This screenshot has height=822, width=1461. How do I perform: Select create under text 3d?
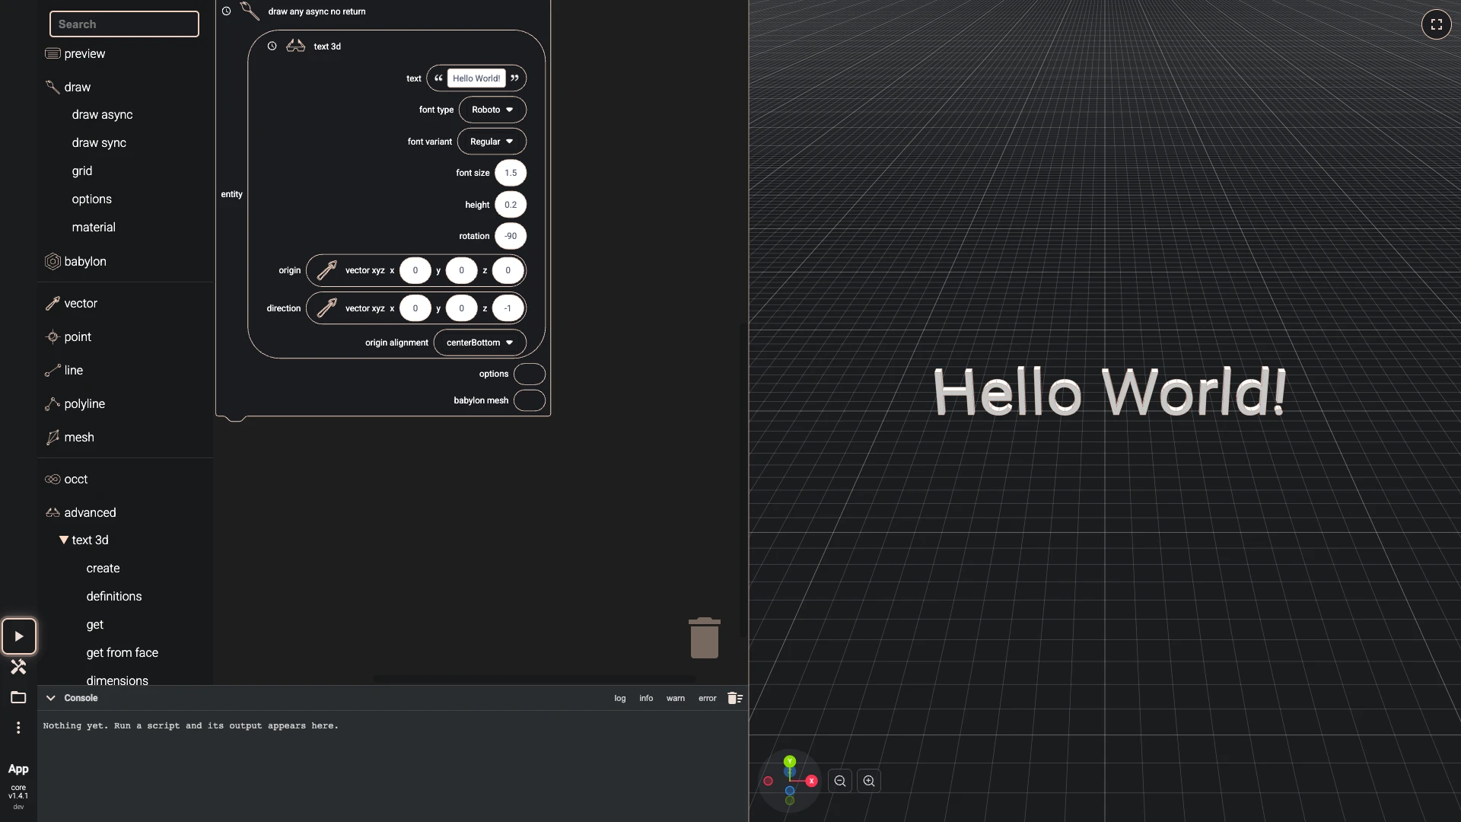click(103, 568)
